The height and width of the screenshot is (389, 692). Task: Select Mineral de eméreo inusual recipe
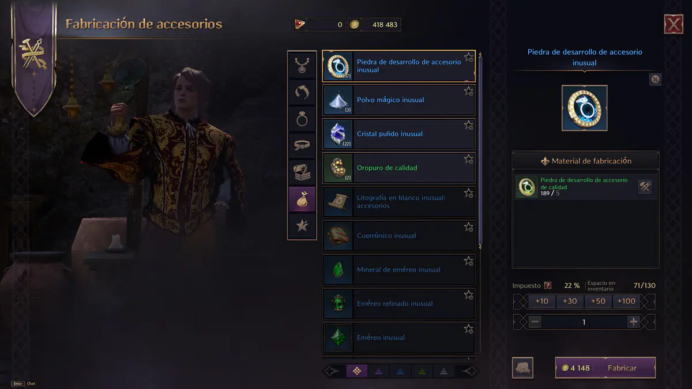398,270
